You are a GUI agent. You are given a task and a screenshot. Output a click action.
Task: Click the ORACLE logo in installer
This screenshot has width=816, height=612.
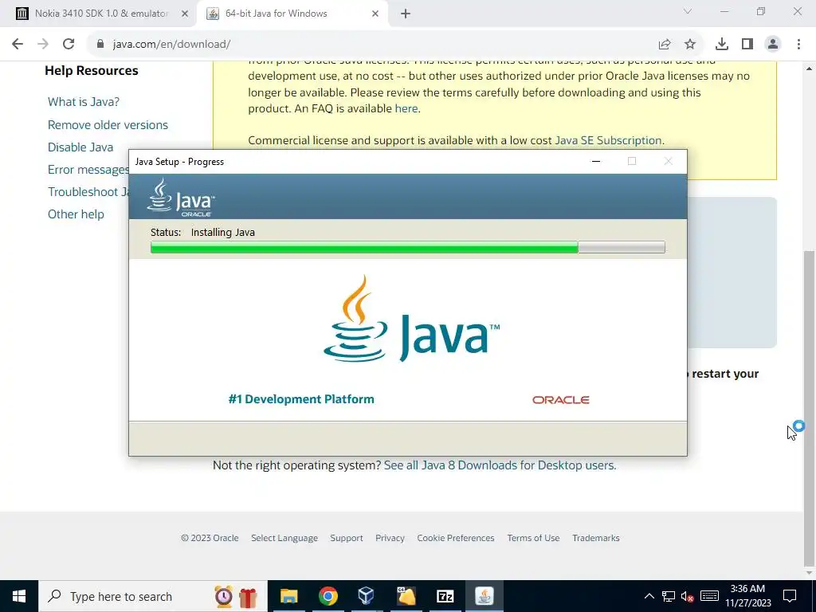(560, 400)
